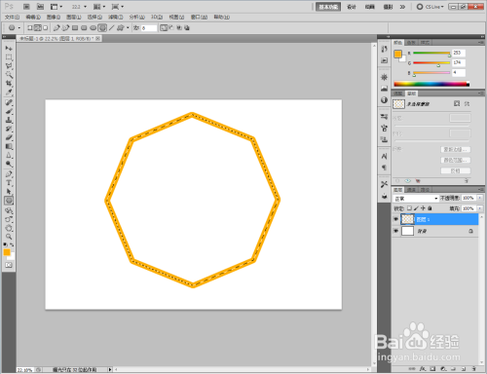Select the Hand tool
The height and width of the screenshot is (374, 487).
coord(9,228)
